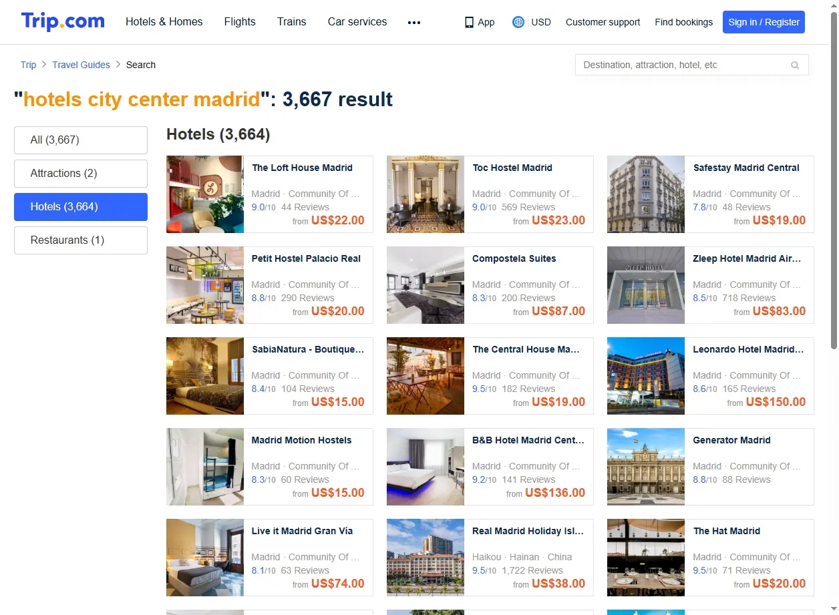
Task: Open Petit Hostel Palacio Real photo
Action: point(205,285)
